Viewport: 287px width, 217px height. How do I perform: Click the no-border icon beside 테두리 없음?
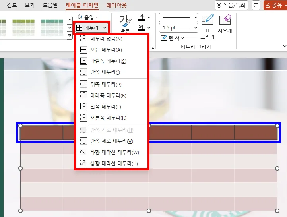click(83, 39)
